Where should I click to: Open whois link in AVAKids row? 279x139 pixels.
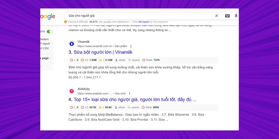tap(120, 107)
